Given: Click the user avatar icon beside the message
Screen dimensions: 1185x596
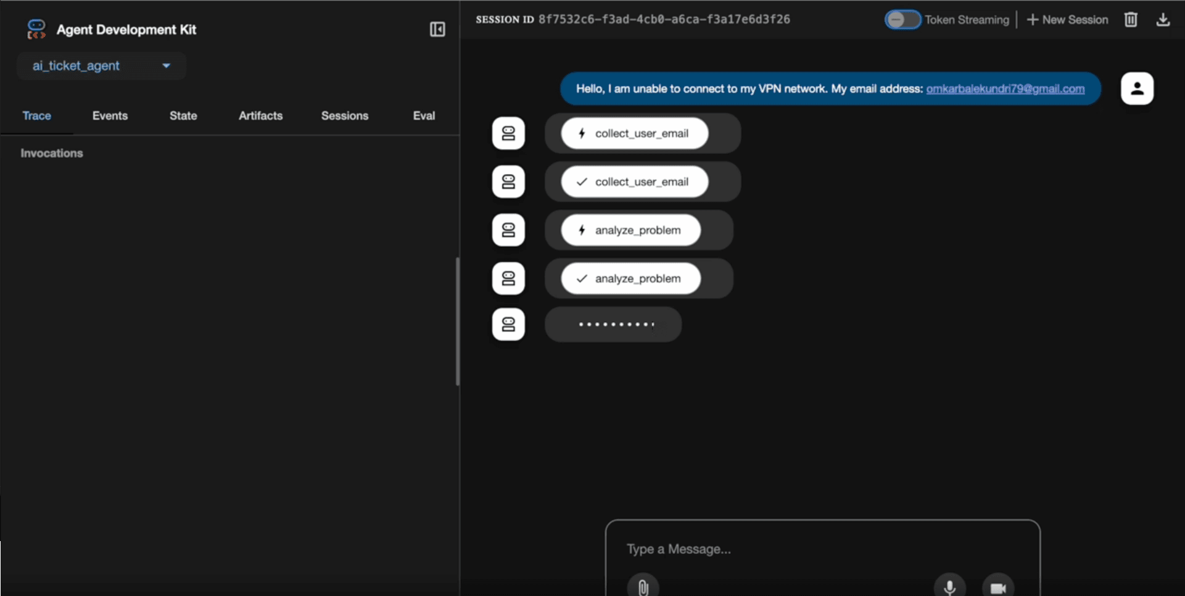Looking at the screenshot, I should (x=1137, y=89).
